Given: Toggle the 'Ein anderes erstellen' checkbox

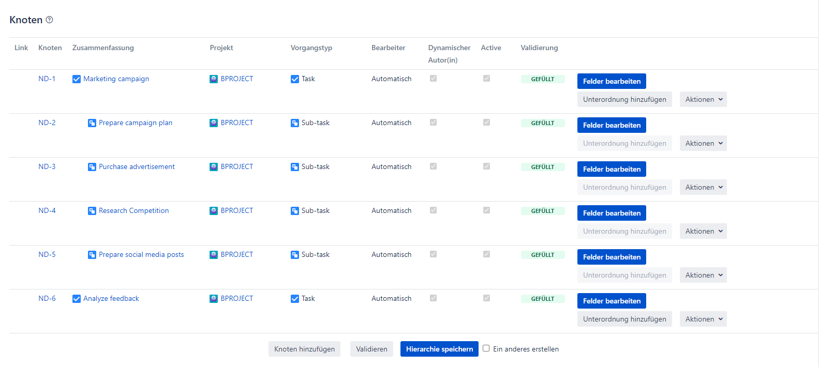Looking at the screenshot, I should [x=486, y=348].
